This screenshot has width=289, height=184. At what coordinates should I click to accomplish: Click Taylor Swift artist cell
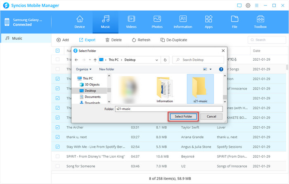(x=190, y=127)
